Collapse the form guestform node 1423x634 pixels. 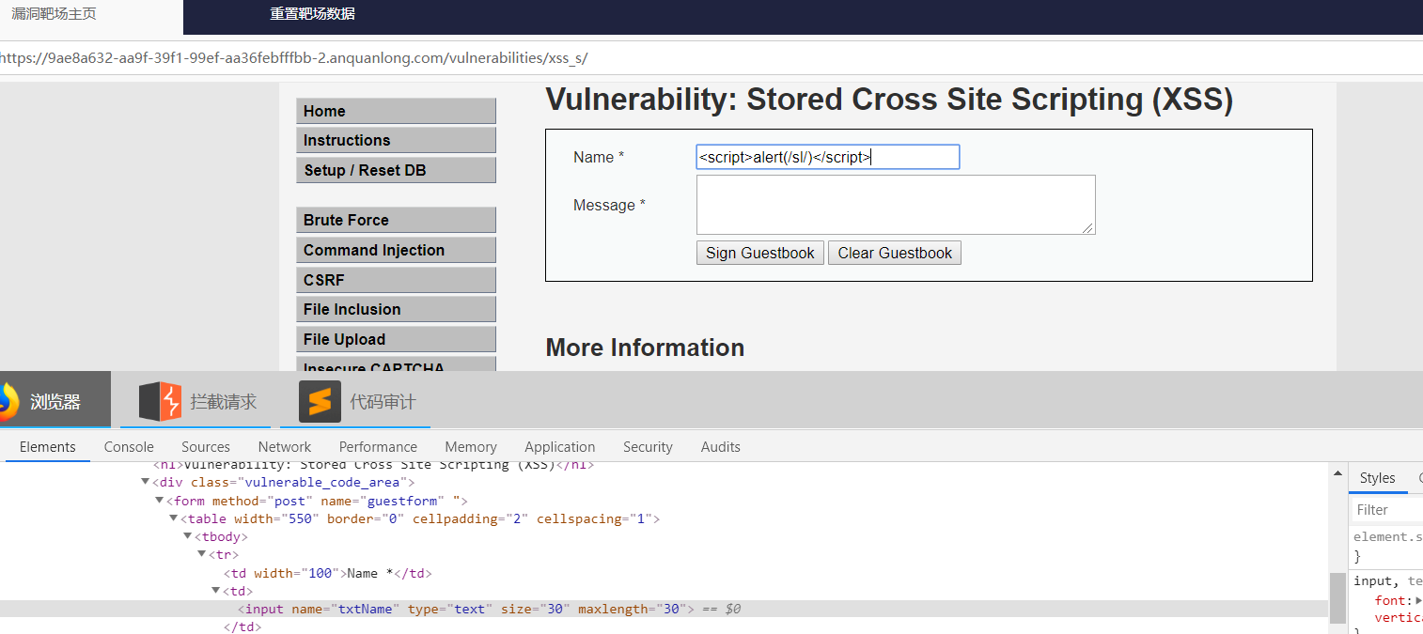[159, 501]
